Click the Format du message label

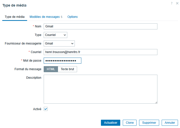point(28,69)
